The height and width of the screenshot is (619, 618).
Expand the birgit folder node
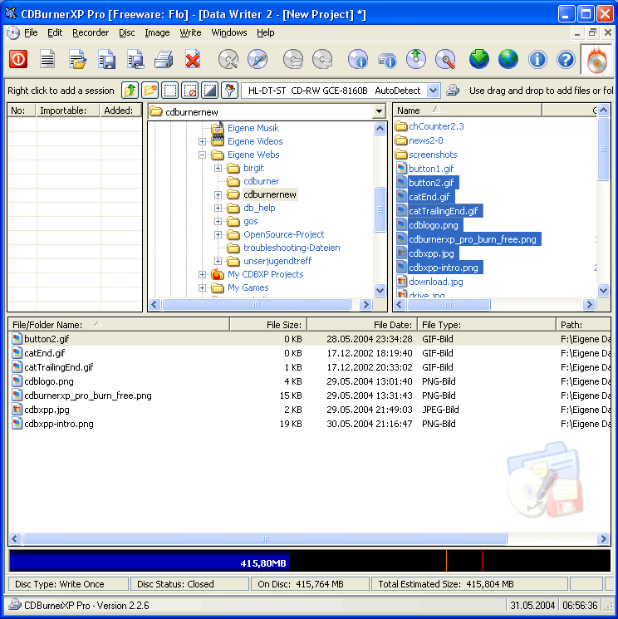(x=218, y=168)
